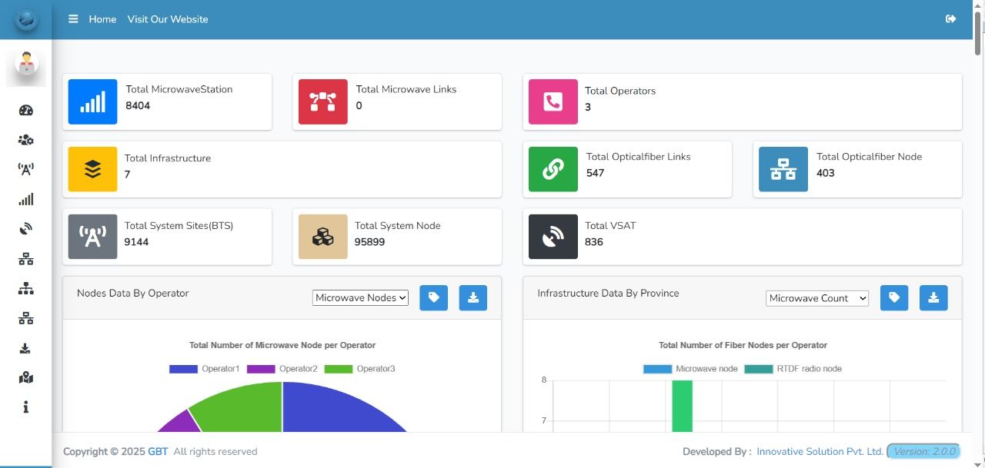The image size is (985, 468).
Task: Toggle the Operator2 legend swatch
Action: click(261, 369)
